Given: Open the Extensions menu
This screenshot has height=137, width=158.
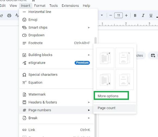Looking at the screenshot, I should 70,6.
